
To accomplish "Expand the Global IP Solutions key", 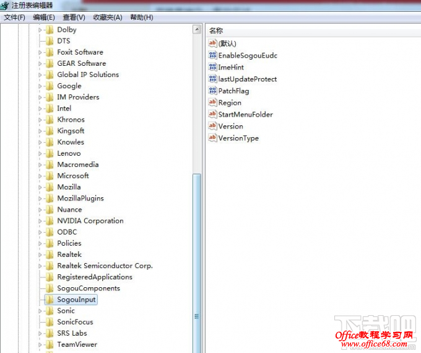I will coord(40,75).
